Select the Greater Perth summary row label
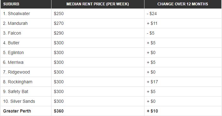The image size is (222, 116). 17,111
